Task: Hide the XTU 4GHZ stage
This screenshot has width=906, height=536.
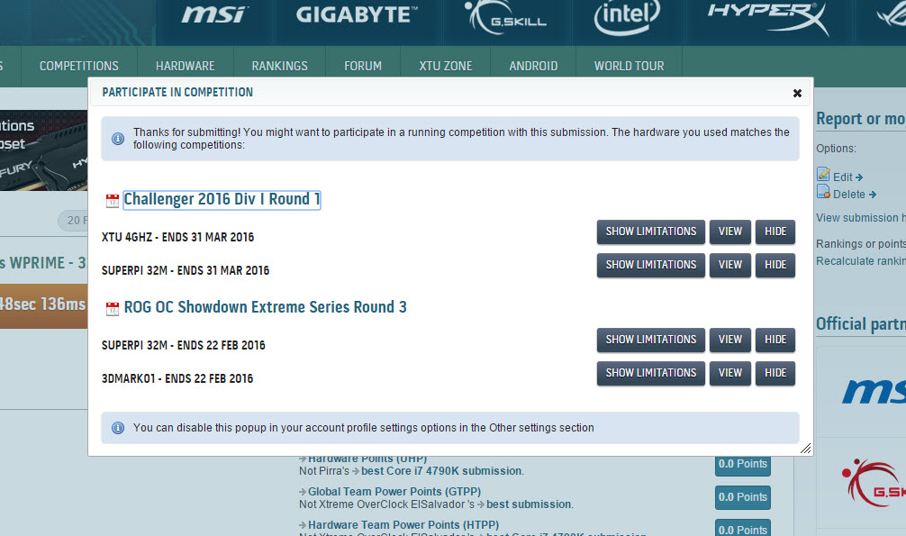Action: [775, 232]
